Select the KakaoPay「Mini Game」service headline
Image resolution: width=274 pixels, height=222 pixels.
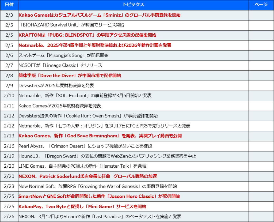pyautogui.click(x=82, y=206)
